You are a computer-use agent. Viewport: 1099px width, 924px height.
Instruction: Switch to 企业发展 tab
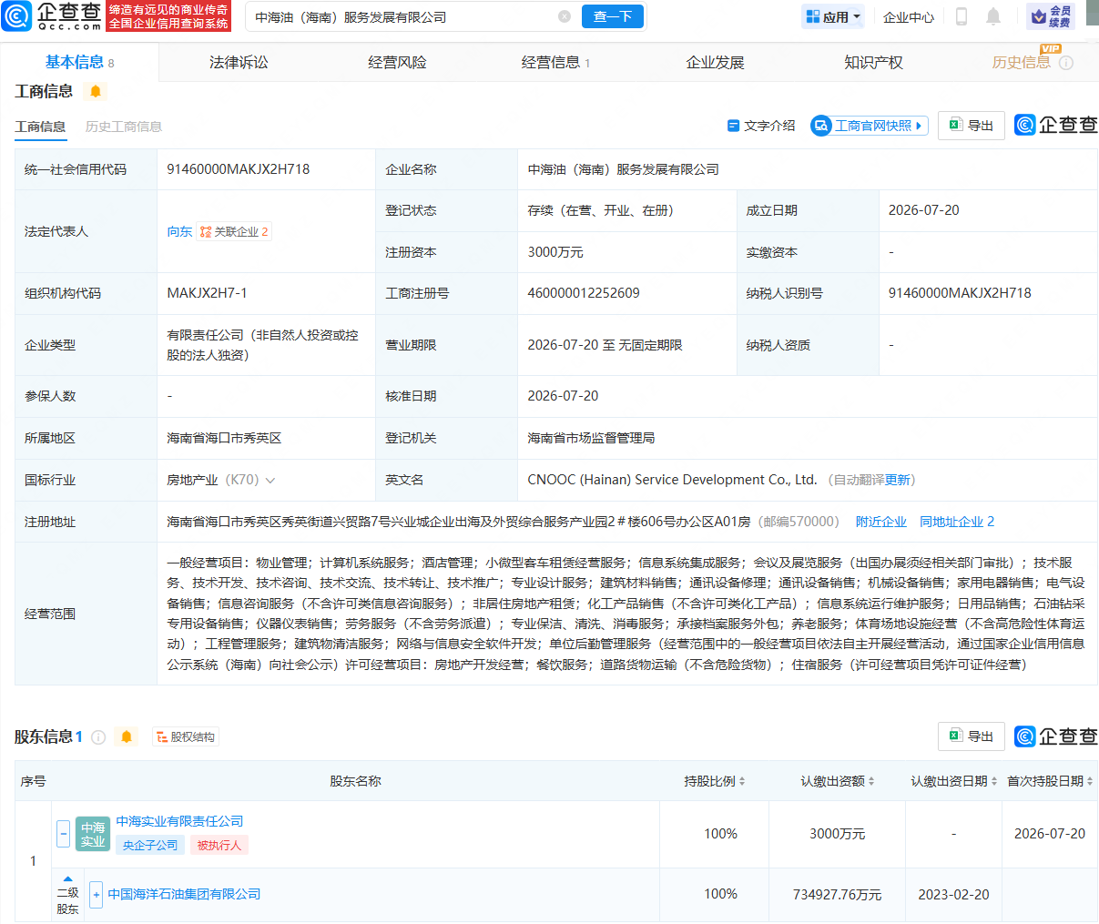[715, 62]
